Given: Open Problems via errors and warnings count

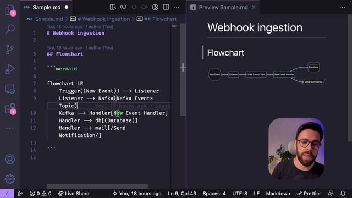Looking at the screenshot, I should click(x=40, y=193).
